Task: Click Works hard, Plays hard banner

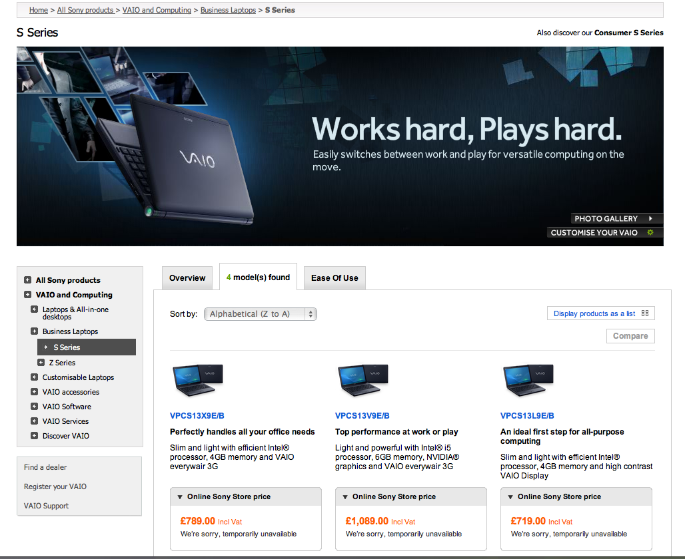Action: point(340,146)
